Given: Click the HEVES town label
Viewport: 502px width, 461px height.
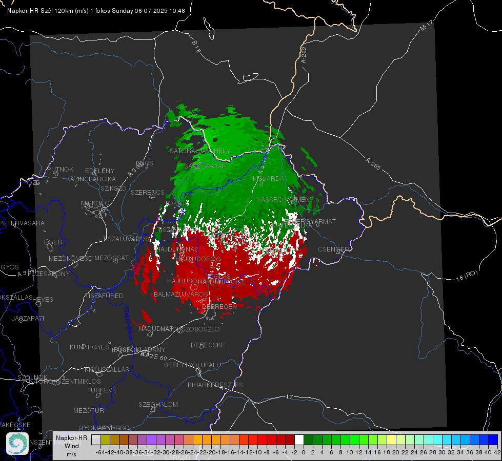Looking at the screenshot, I should [43, 300].
